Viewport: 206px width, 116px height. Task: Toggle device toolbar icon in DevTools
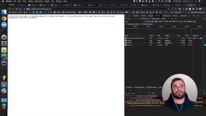point(129,16)
